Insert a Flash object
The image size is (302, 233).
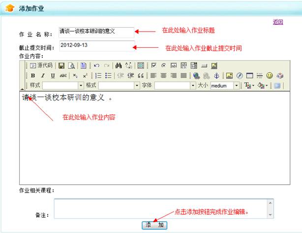pyautogui.click(x=240, y=75)
